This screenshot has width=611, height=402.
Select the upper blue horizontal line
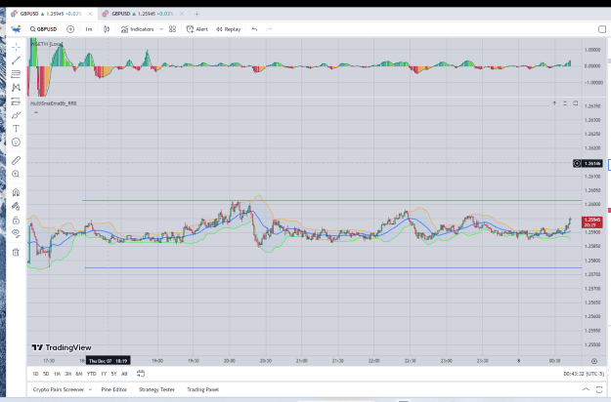331,201
